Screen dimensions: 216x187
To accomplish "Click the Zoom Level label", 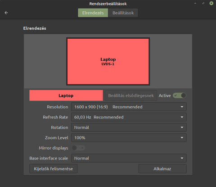I will pos(57,138).
